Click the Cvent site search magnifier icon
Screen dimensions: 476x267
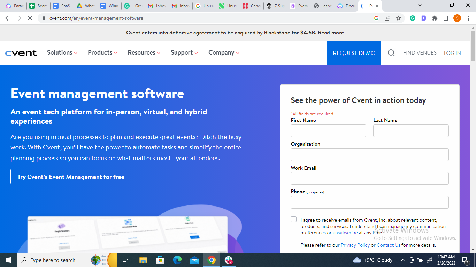[x=391, y=53]
